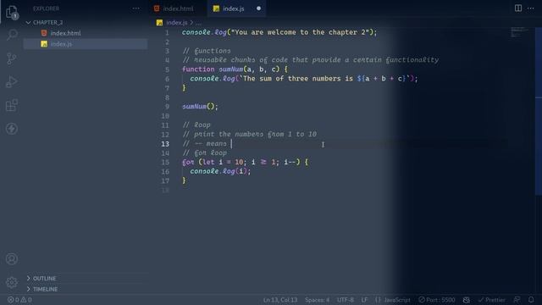Open the Source Control view
The width and height of the screenshot is (542, 305).
pyautogui.click(x=12, y=58)
